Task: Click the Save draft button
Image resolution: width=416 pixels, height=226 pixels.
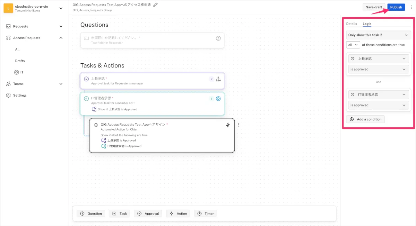Action: (x=374, y=7)
